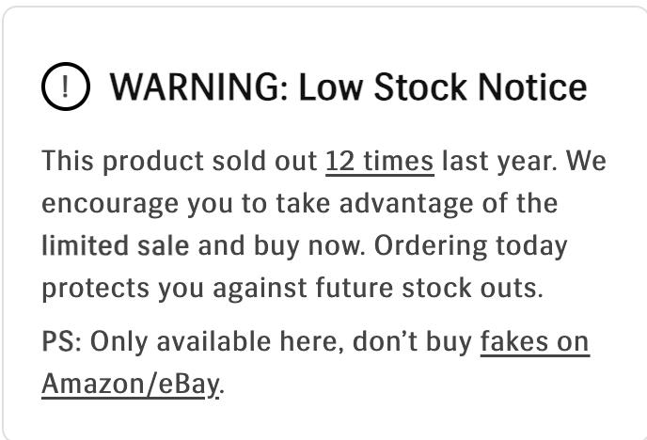The image size is (647, 440).
Task: Open the underlined "12 times" link
Action: [x=379, y=161]
